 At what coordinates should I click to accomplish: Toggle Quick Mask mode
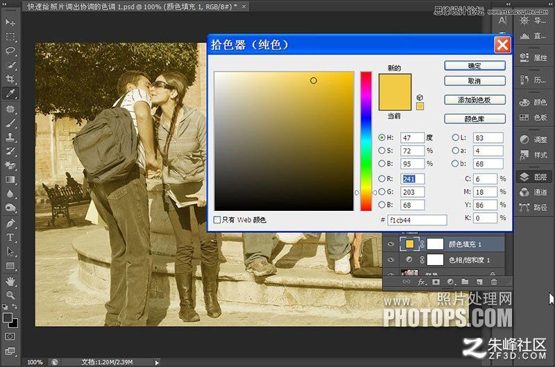[x=10, y=336]
